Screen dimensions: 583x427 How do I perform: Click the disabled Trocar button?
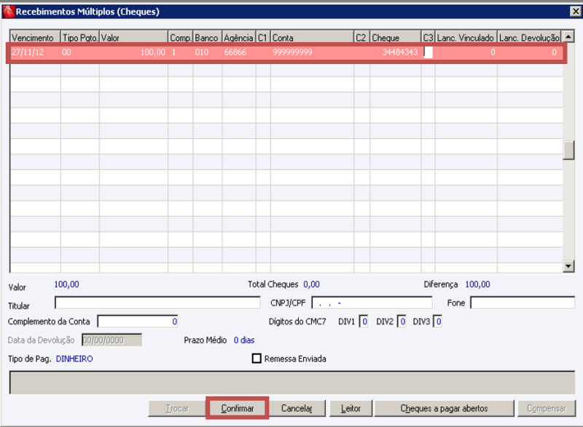[177, 408]
